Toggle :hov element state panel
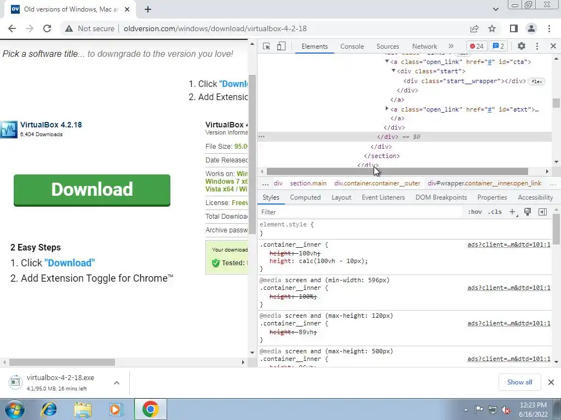The image size is (561, 420). pyautogui.click(x=474, y=212)
